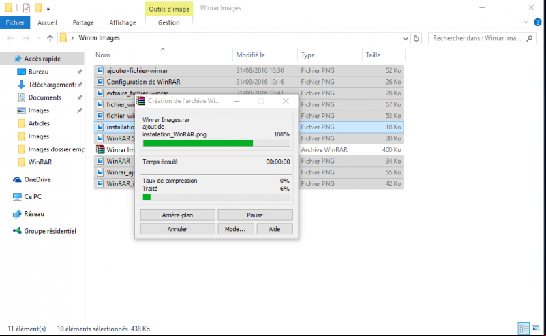546x336 pixels.
Task: Click the OneDrive cloud icon
Action: [x=17, y=179]
